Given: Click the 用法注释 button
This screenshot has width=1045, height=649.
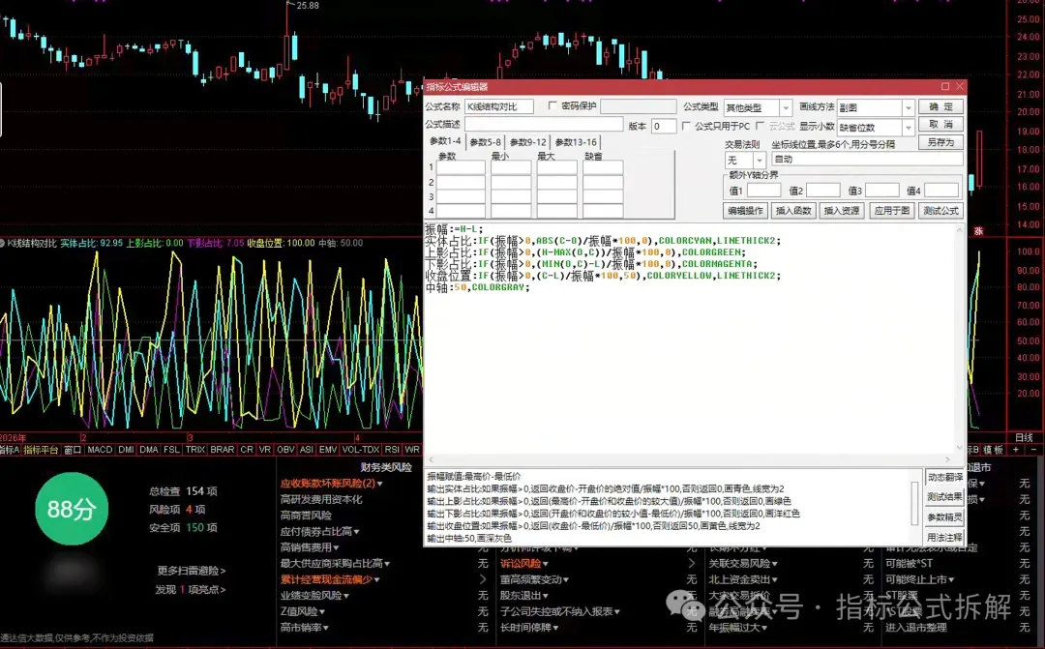Looking at the screenshot, I should pyautogui.click(x=944, y=537).
